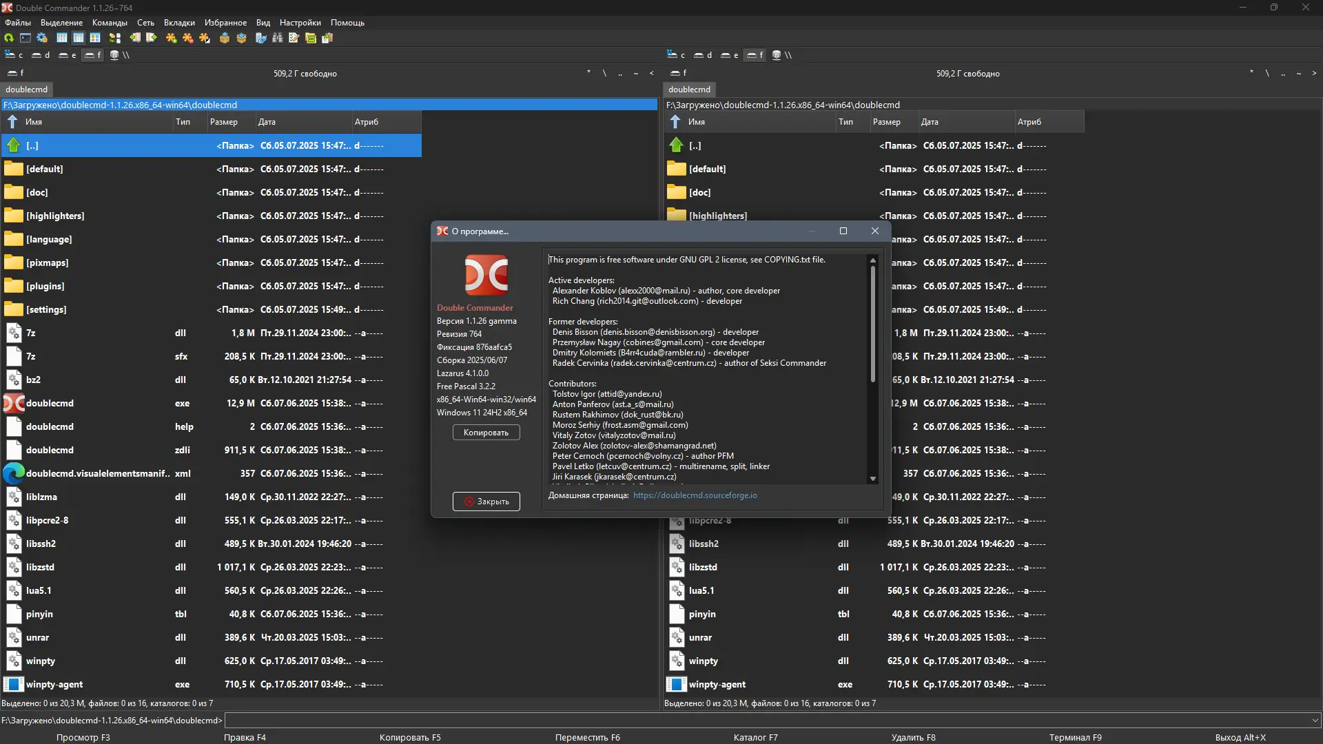Open the Команды menu

110,23
